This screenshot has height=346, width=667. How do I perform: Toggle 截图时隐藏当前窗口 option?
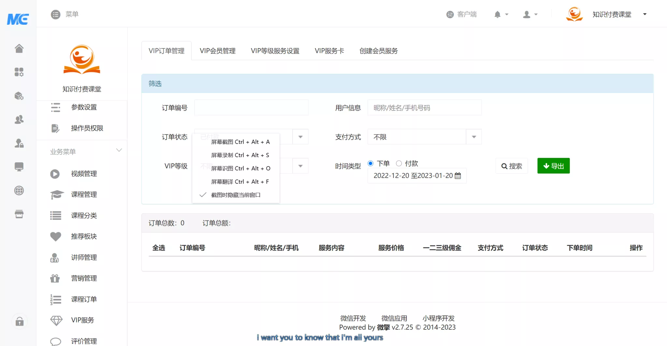click(x=236, y=195)
